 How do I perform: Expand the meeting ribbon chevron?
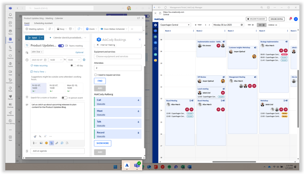coord(144,30)
